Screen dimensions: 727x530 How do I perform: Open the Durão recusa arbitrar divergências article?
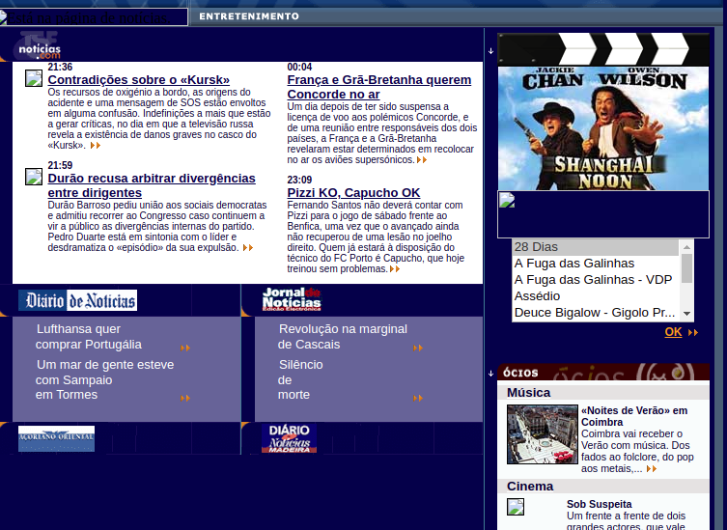click(x=152, y=185)
